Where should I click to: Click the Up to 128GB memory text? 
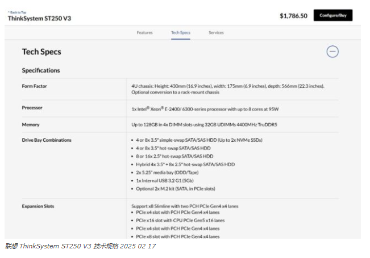[x=205, y=125]
